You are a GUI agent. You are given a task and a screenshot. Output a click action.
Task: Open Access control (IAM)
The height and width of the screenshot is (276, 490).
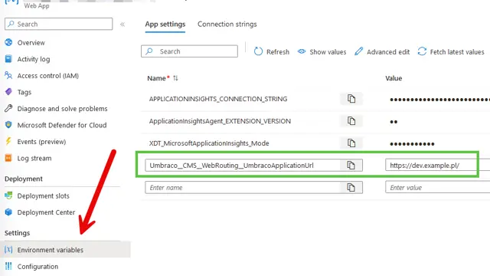[47, 76]
